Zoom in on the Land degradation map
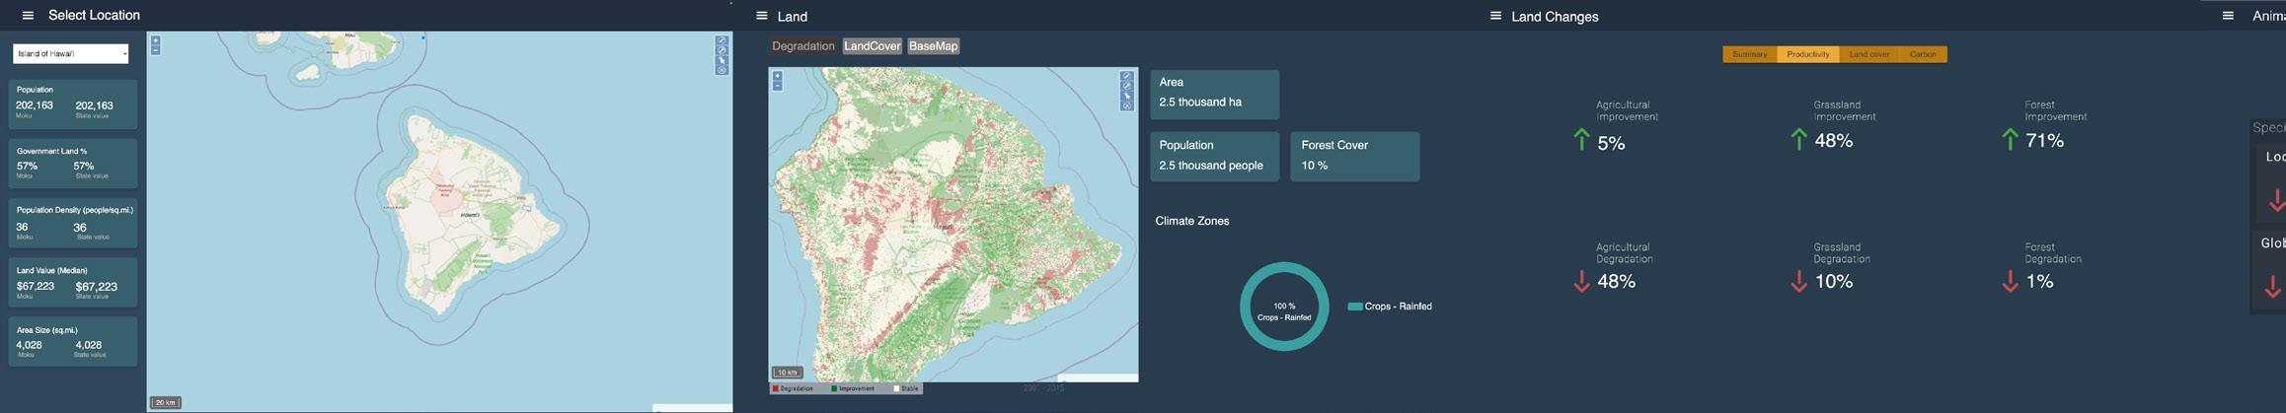 point(778,76)
